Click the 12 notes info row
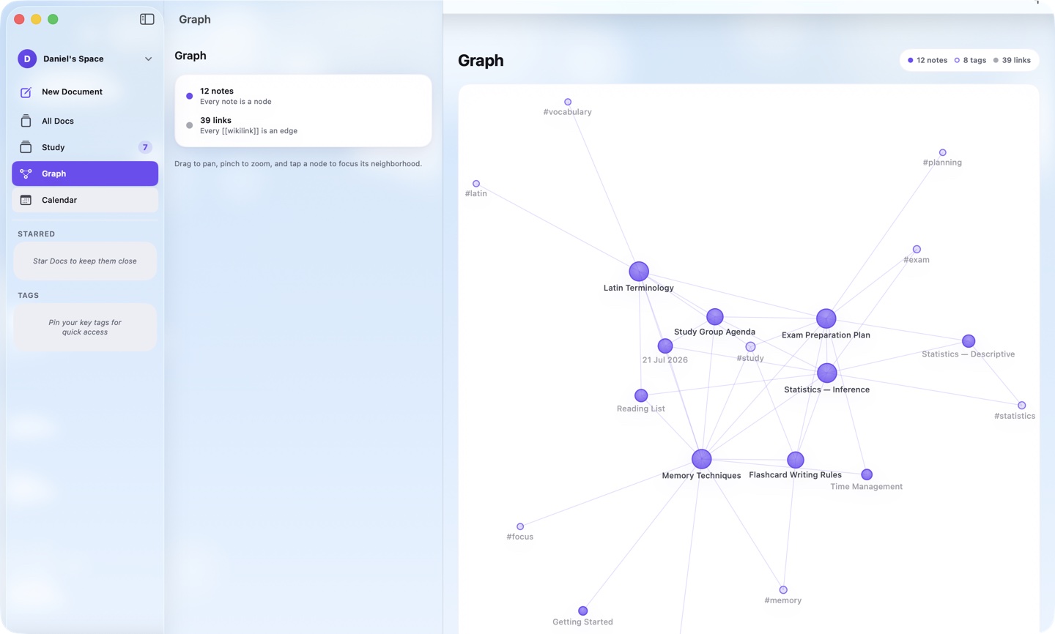The width and height of the screenshot is (1055, 634). pyautogui.click(x=303, y=96)
